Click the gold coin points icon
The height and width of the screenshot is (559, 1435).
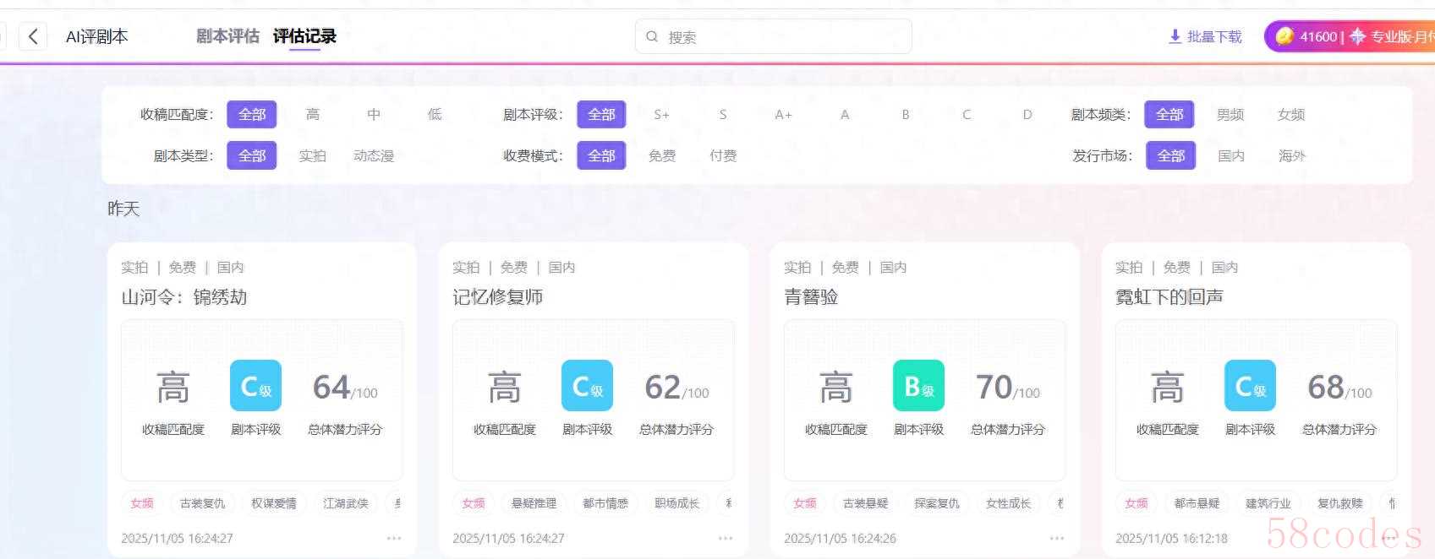[x=1284, y=36]
